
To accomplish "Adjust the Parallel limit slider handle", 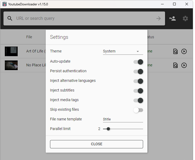I will [x=108, y=129].
